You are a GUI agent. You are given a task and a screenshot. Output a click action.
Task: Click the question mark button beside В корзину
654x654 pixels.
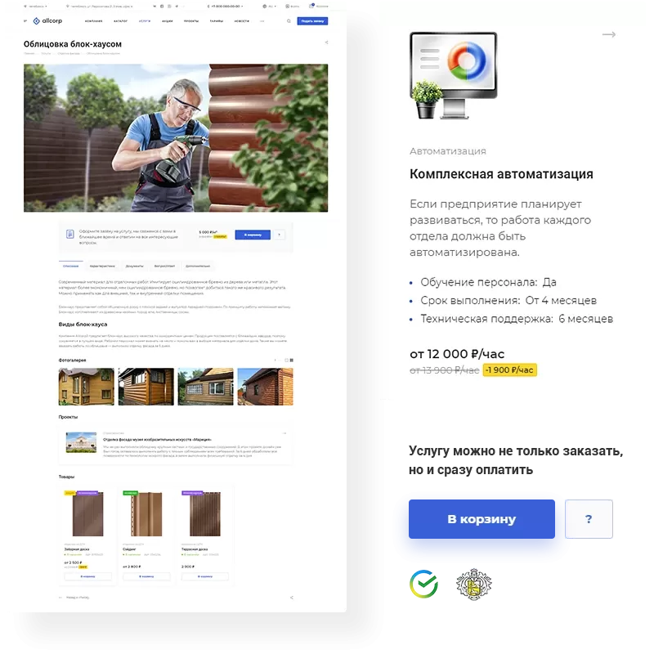[589, 519]
